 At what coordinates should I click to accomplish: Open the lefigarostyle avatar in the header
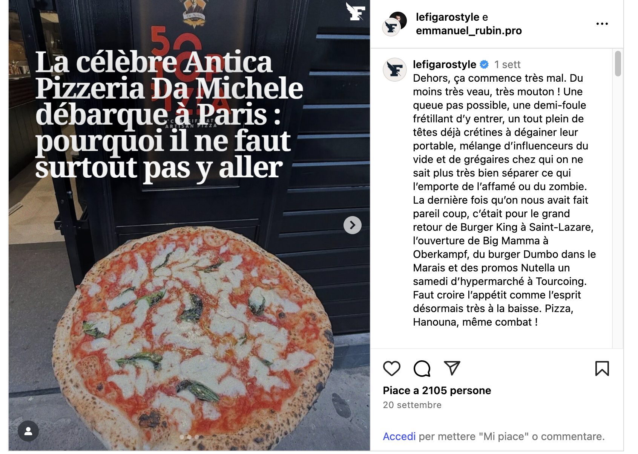[391, 28]
